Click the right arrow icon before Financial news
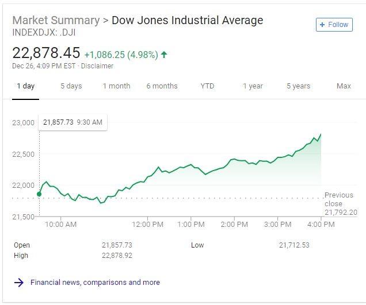The width and height of the screenshot is (366, 305). (x=19, y=283)
